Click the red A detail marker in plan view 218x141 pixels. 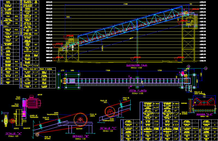[x=179, y=73]
